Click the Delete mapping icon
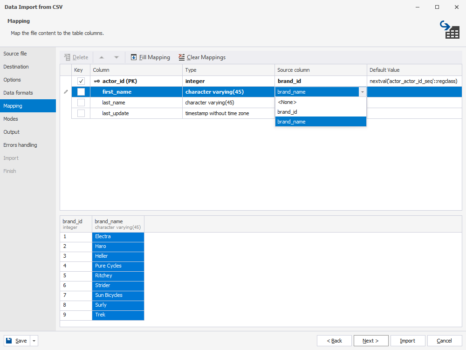466x350 pixels. (x=67, y=57)
